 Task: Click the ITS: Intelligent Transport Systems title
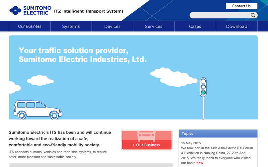[88, 11]
